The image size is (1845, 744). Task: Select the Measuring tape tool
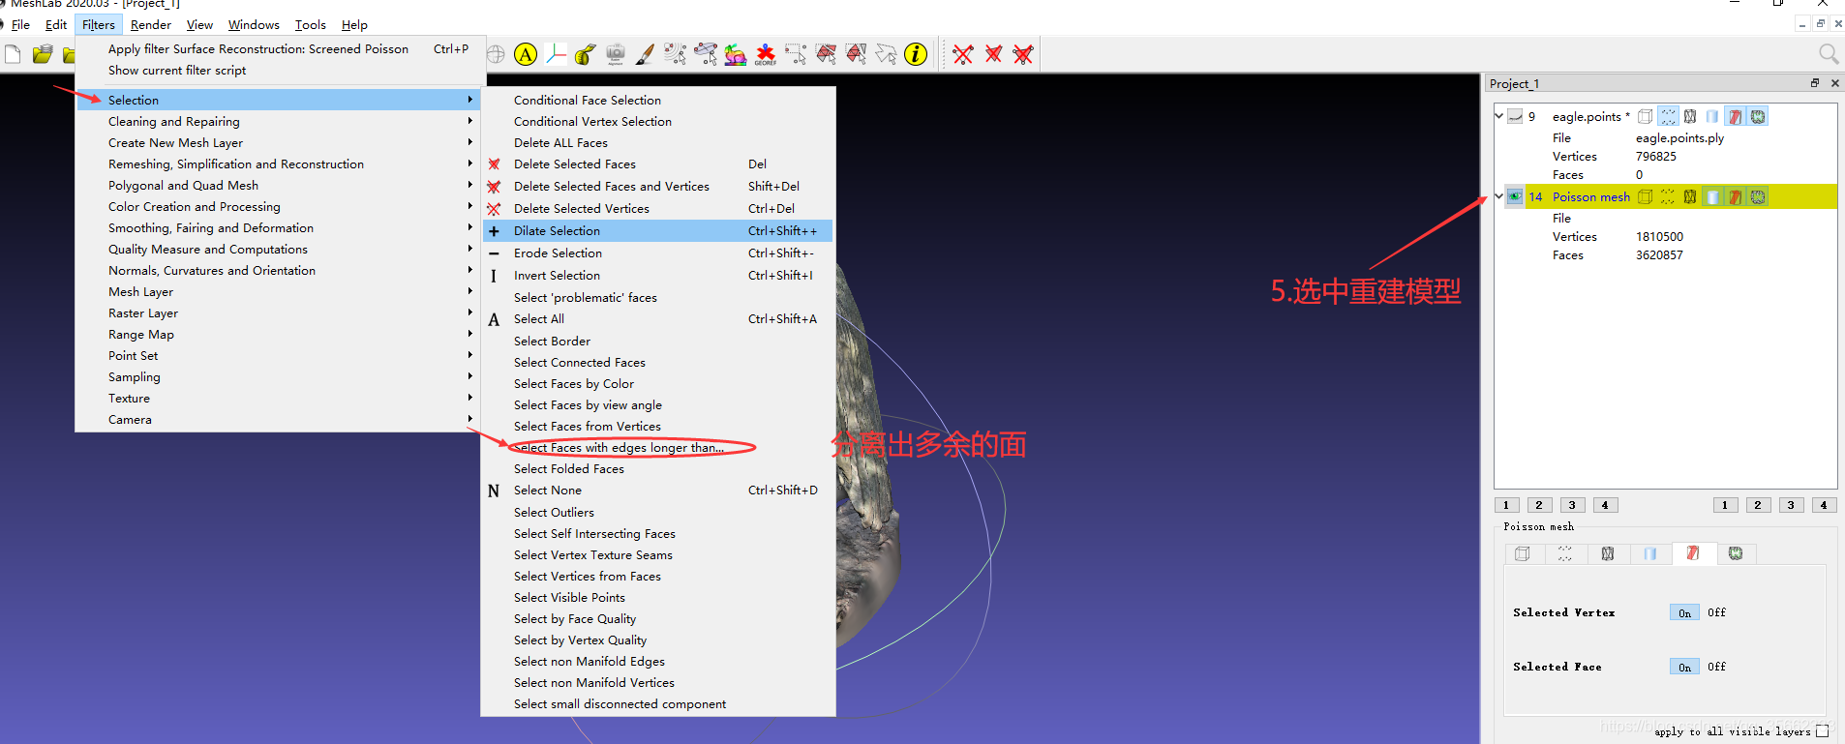coord(585,54)
